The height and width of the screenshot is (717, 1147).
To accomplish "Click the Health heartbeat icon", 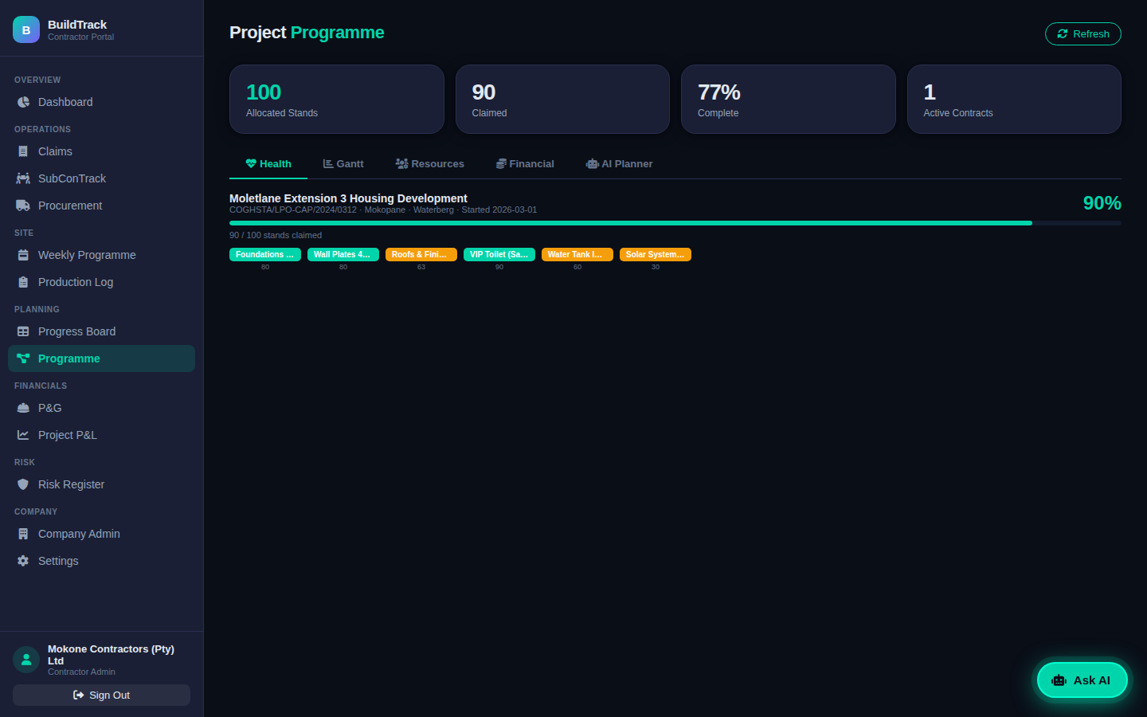I will [251, 163].
